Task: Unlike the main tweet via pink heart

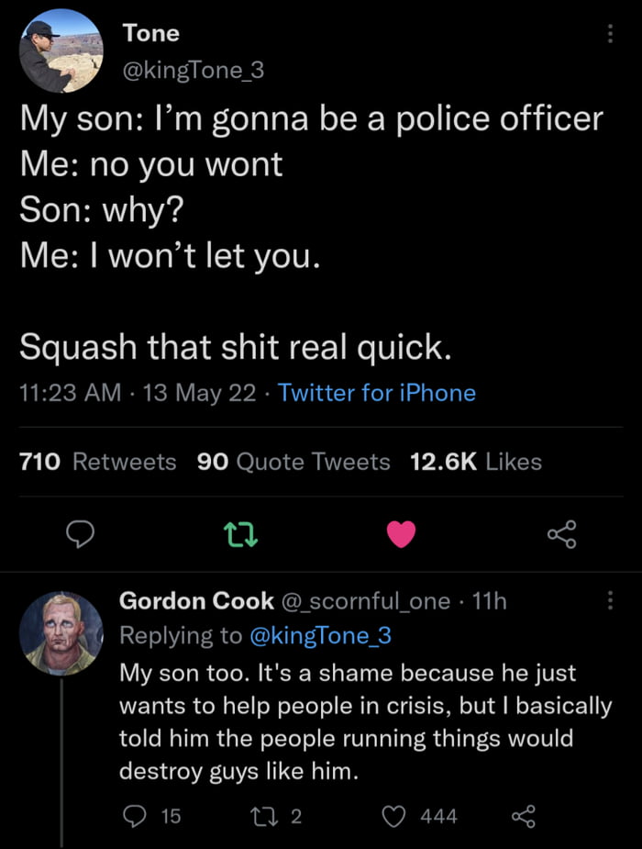Action: coord(401,533)
